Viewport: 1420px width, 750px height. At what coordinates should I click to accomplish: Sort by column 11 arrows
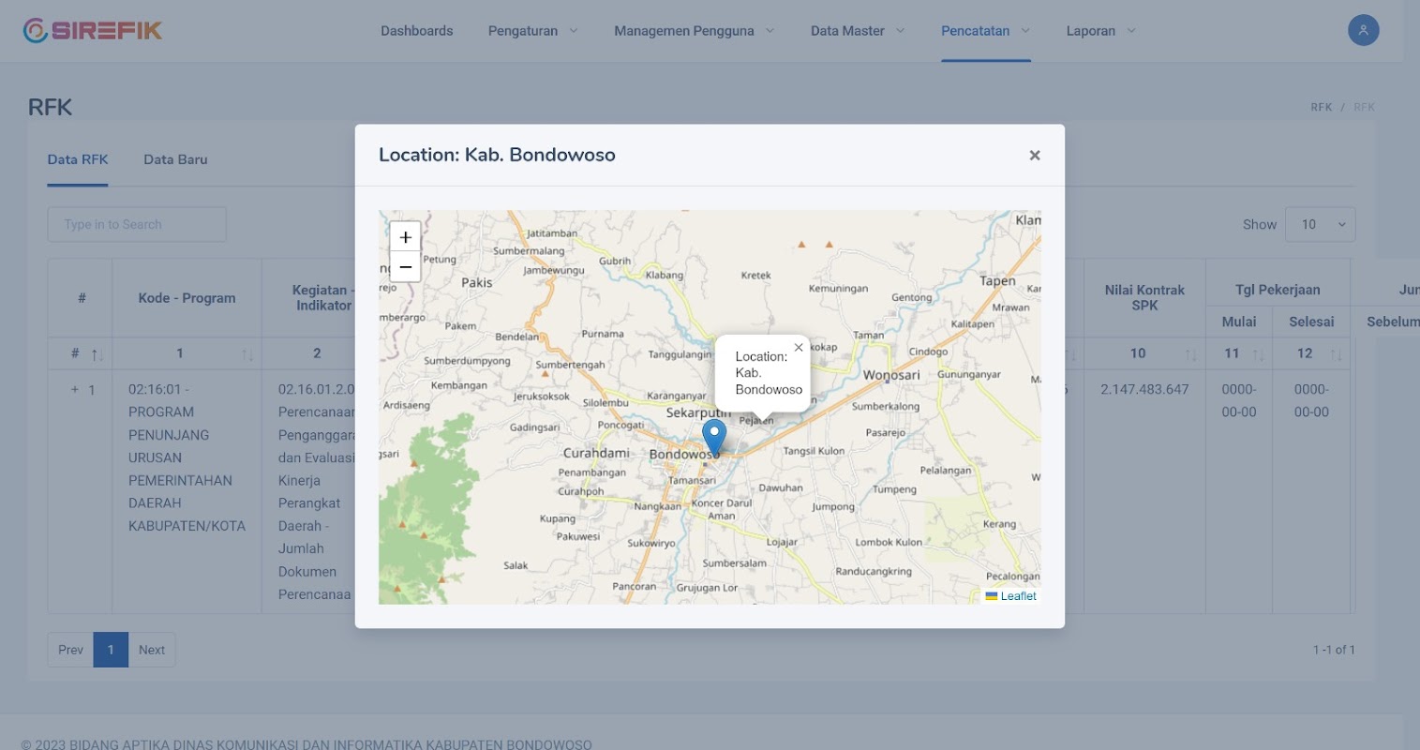[x=1258, y=354]
